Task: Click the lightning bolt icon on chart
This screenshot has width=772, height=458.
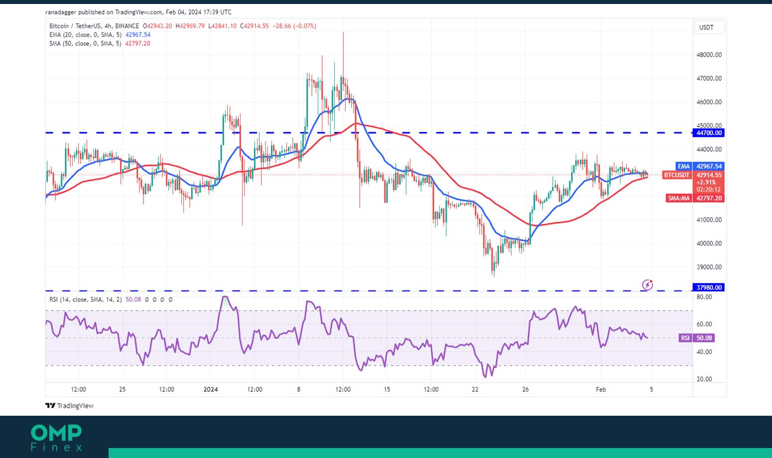Action: (647, 284)
